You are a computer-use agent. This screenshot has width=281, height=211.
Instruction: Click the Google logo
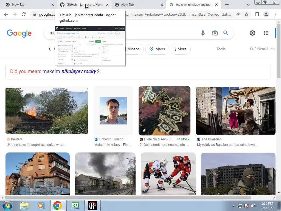click(19, 33)
